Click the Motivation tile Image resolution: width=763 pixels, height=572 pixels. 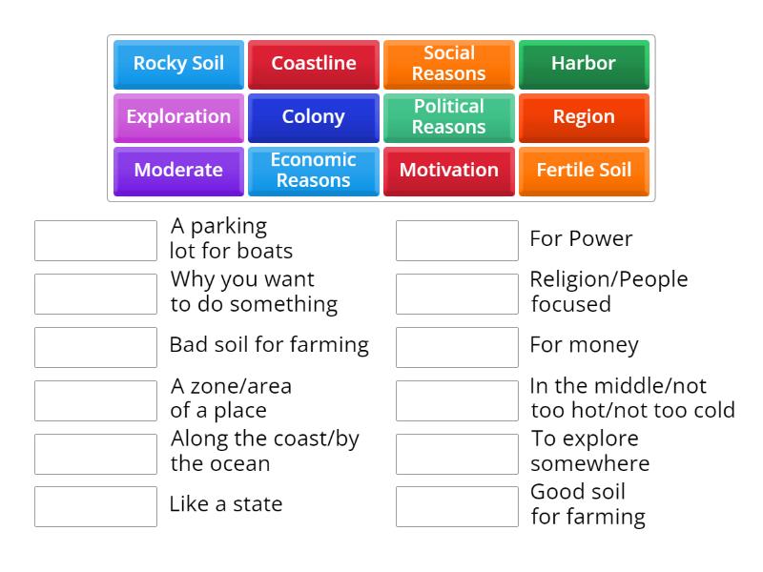tap(448, 171)
